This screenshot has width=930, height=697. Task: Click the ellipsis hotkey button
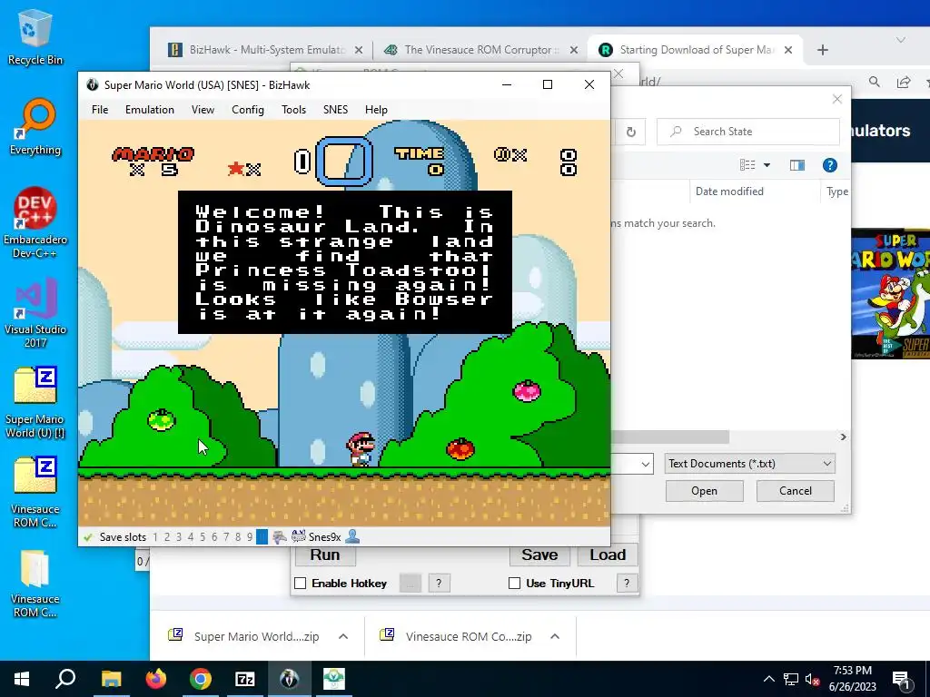411,584
